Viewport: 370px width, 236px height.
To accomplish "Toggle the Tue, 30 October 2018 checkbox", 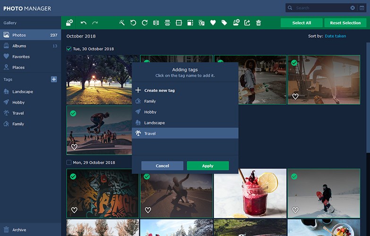I will click(69, 49).
